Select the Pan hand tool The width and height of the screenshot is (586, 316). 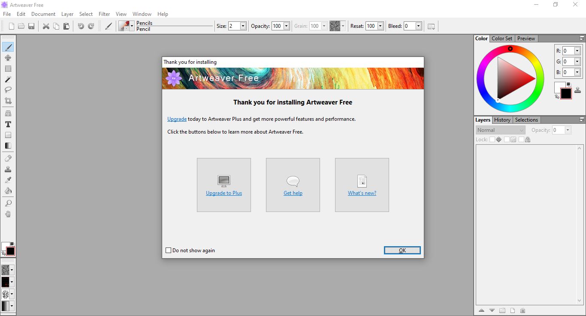point(8,214)
